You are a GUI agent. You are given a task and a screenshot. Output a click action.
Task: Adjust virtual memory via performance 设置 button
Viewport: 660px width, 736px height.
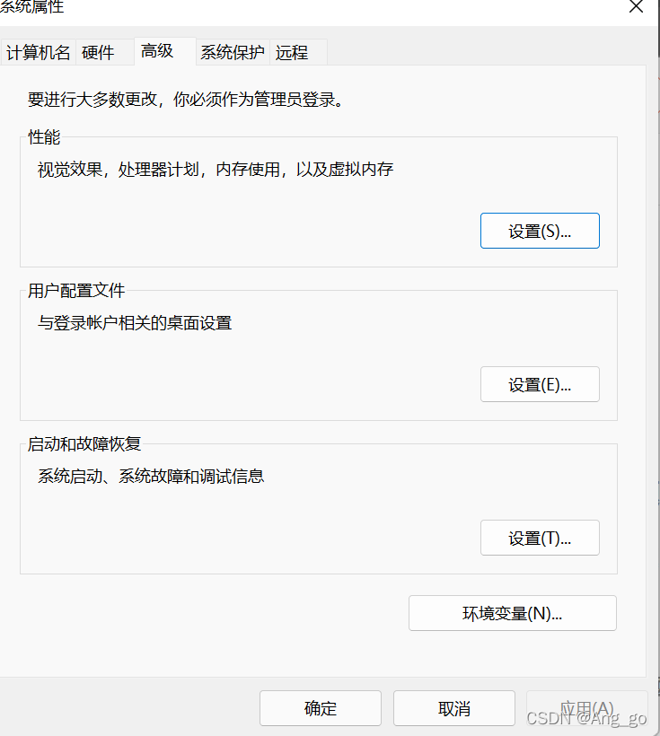click(x=540, y=231)
